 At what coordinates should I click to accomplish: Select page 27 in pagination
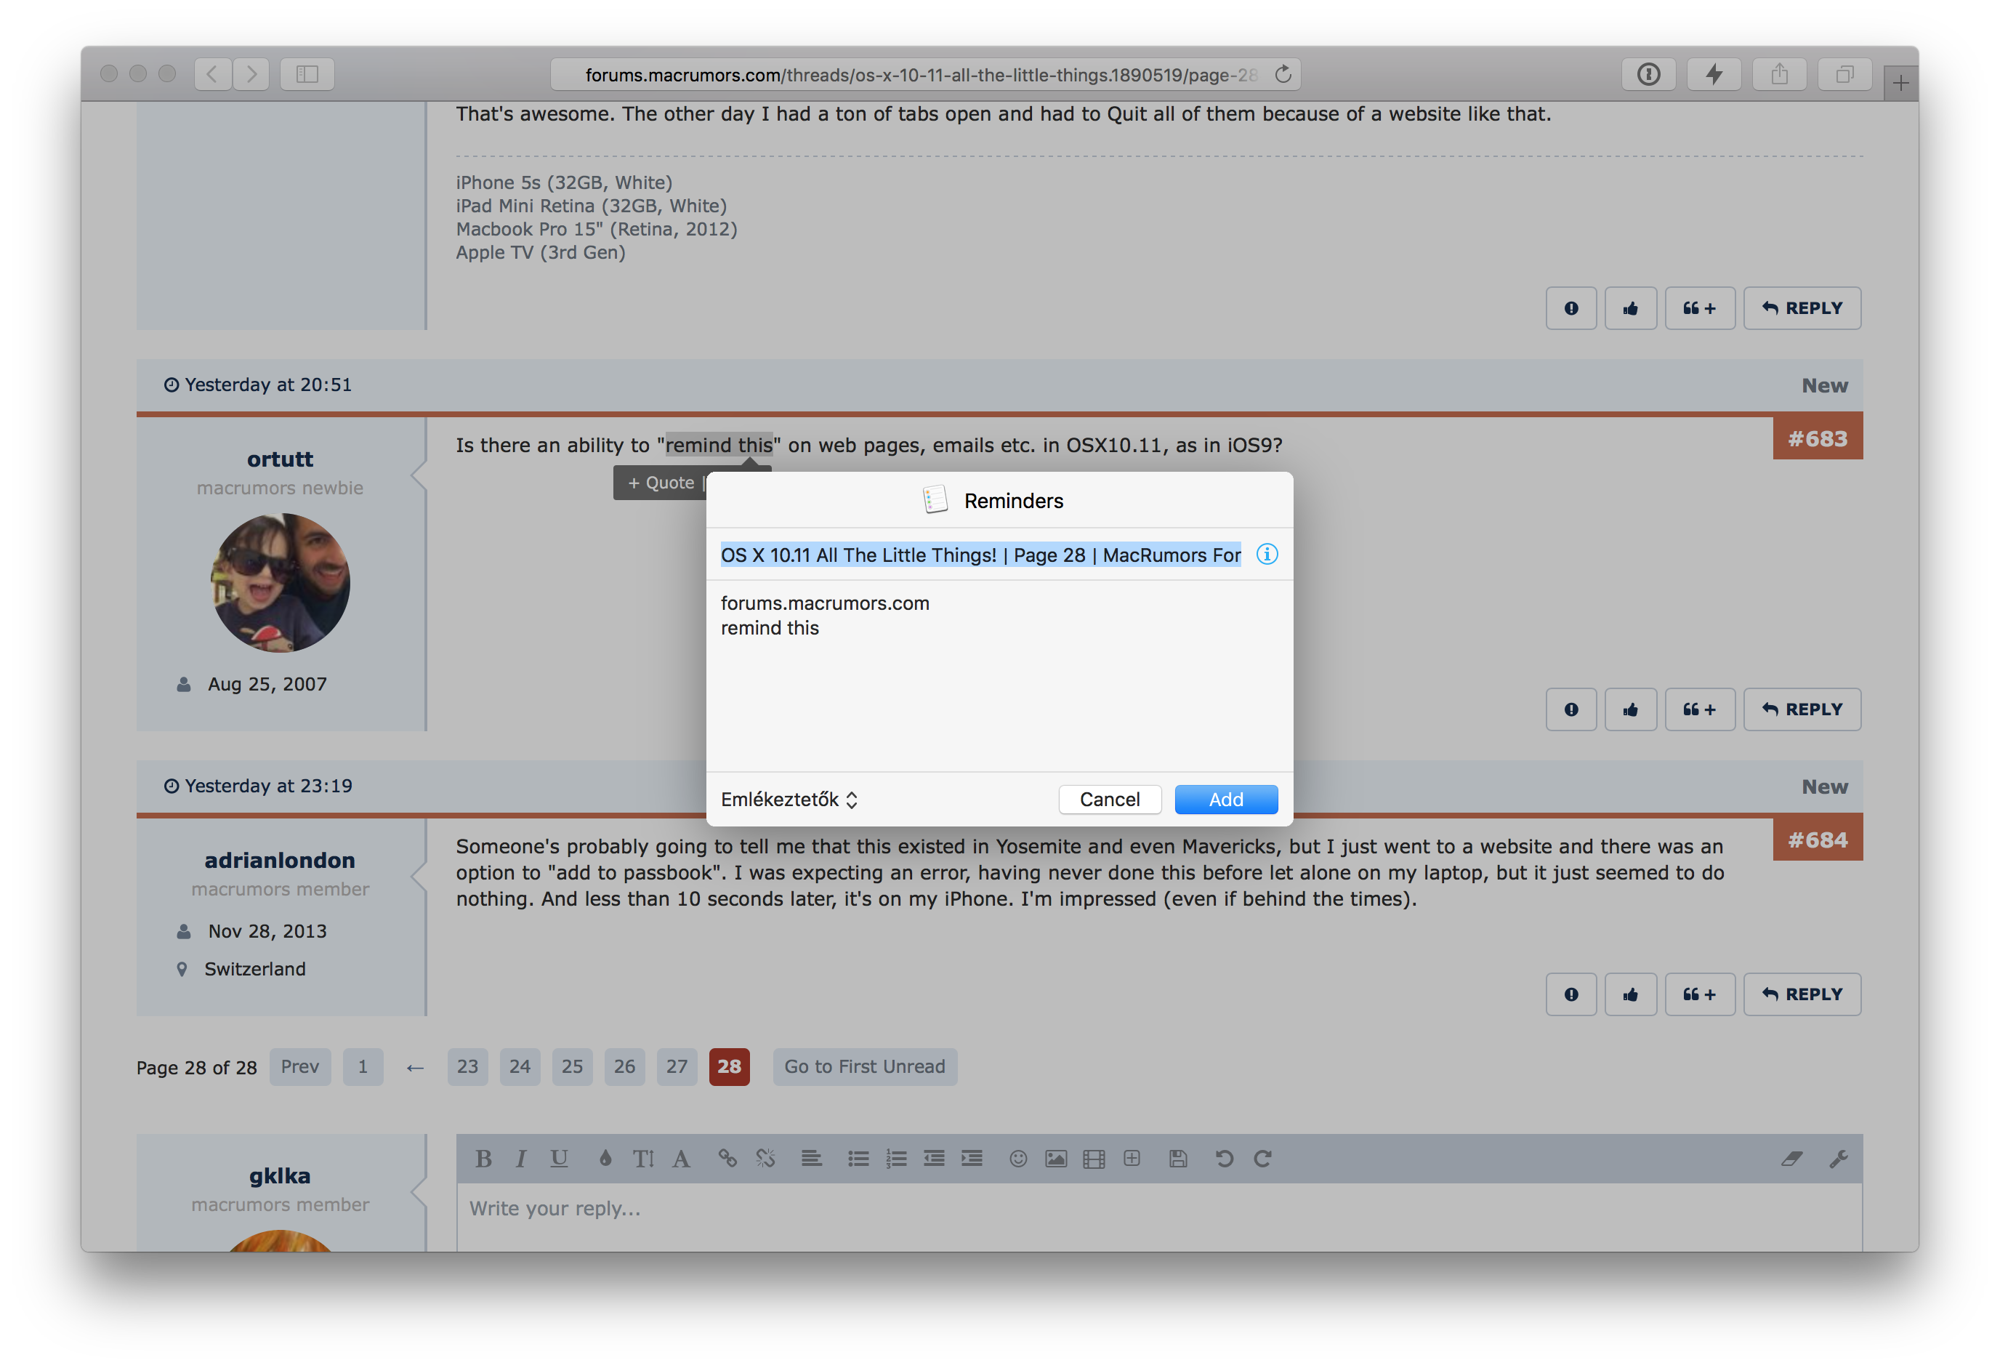(x=677, y=1066)
